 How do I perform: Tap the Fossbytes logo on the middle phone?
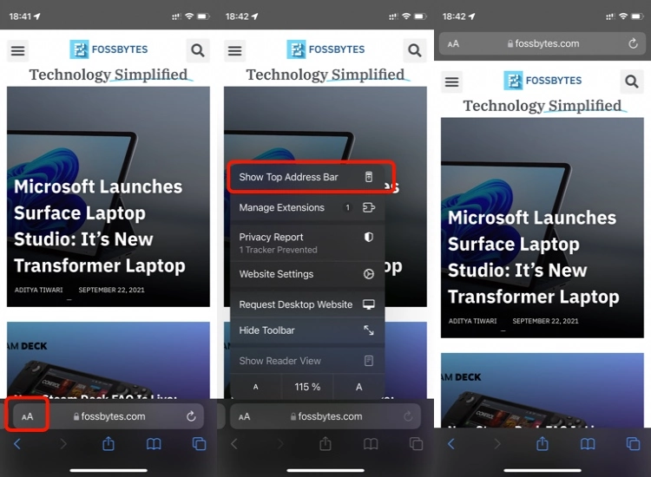(x=325, y=49)
